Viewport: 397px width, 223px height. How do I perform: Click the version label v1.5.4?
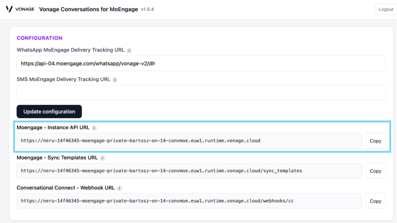pyautogui.click(x=147, y=9)
